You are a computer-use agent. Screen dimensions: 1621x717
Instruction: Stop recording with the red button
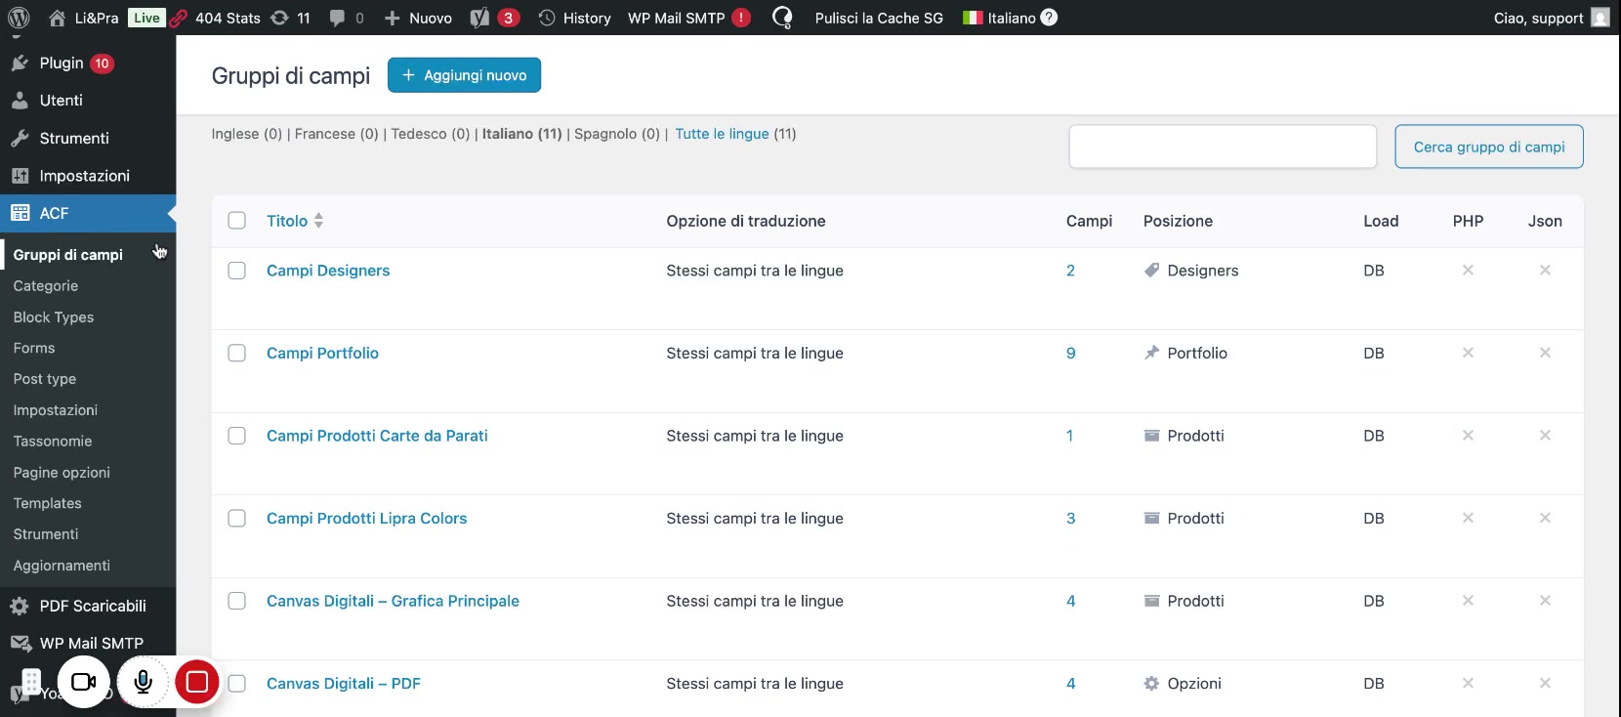click(x=197, y=682)
